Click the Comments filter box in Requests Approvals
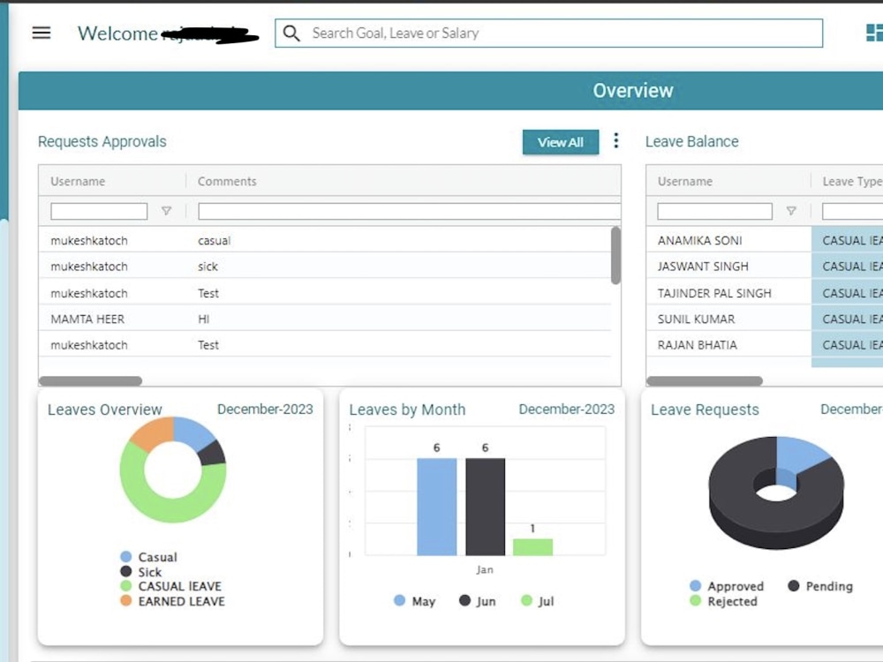 [410, 211]
